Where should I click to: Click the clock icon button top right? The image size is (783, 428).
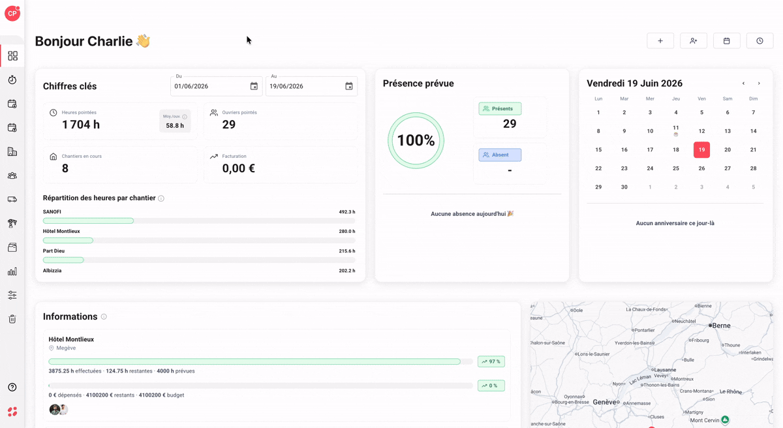tap(760, 41)
